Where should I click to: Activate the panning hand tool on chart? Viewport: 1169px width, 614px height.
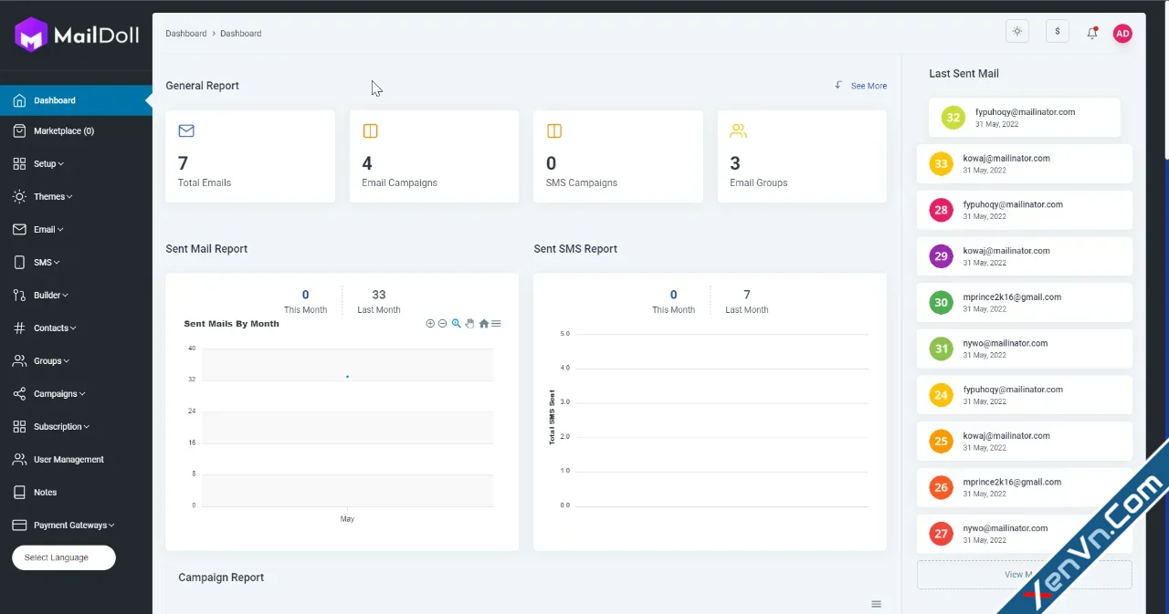[469, 324]
